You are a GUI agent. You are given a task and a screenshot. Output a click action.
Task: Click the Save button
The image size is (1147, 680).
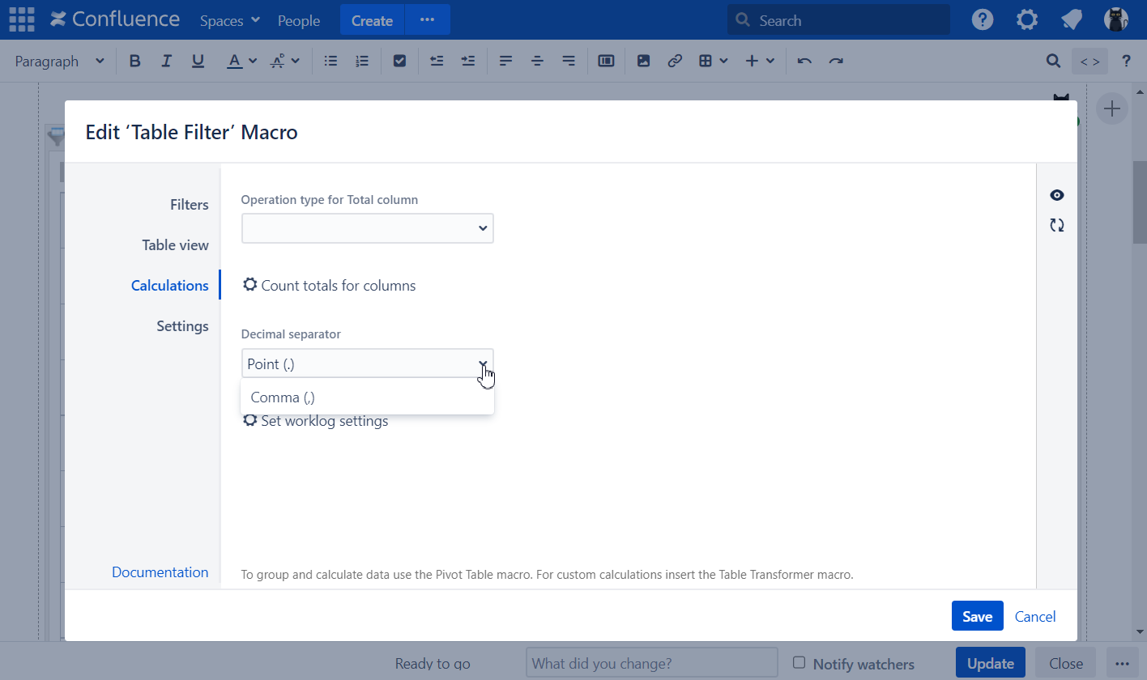(977, 616)
